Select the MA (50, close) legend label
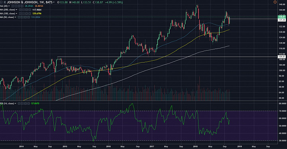 7,17
